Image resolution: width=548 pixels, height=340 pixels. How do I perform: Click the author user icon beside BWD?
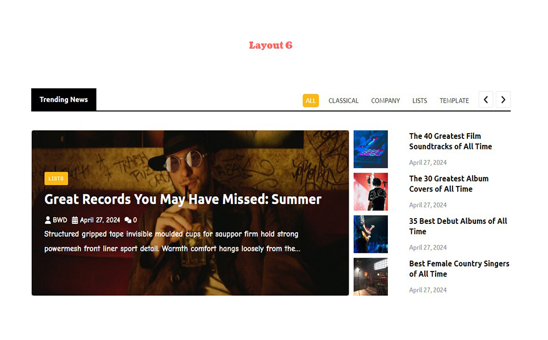(x=48, y=220)
